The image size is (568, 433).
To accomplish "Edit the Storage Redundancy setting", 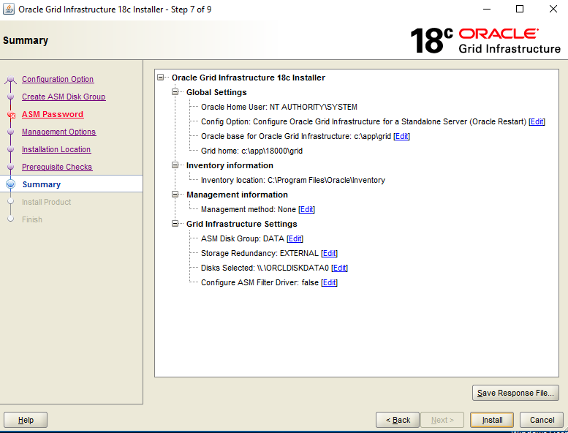I will [x=329, y=253].
